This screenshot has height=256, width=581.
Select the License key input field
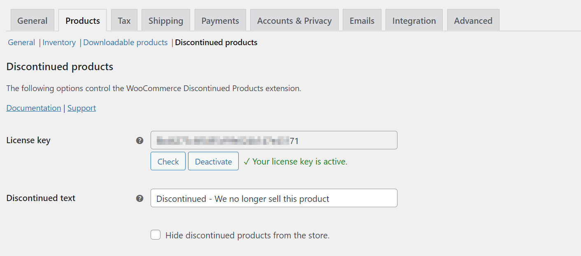[x=274, y=140]
